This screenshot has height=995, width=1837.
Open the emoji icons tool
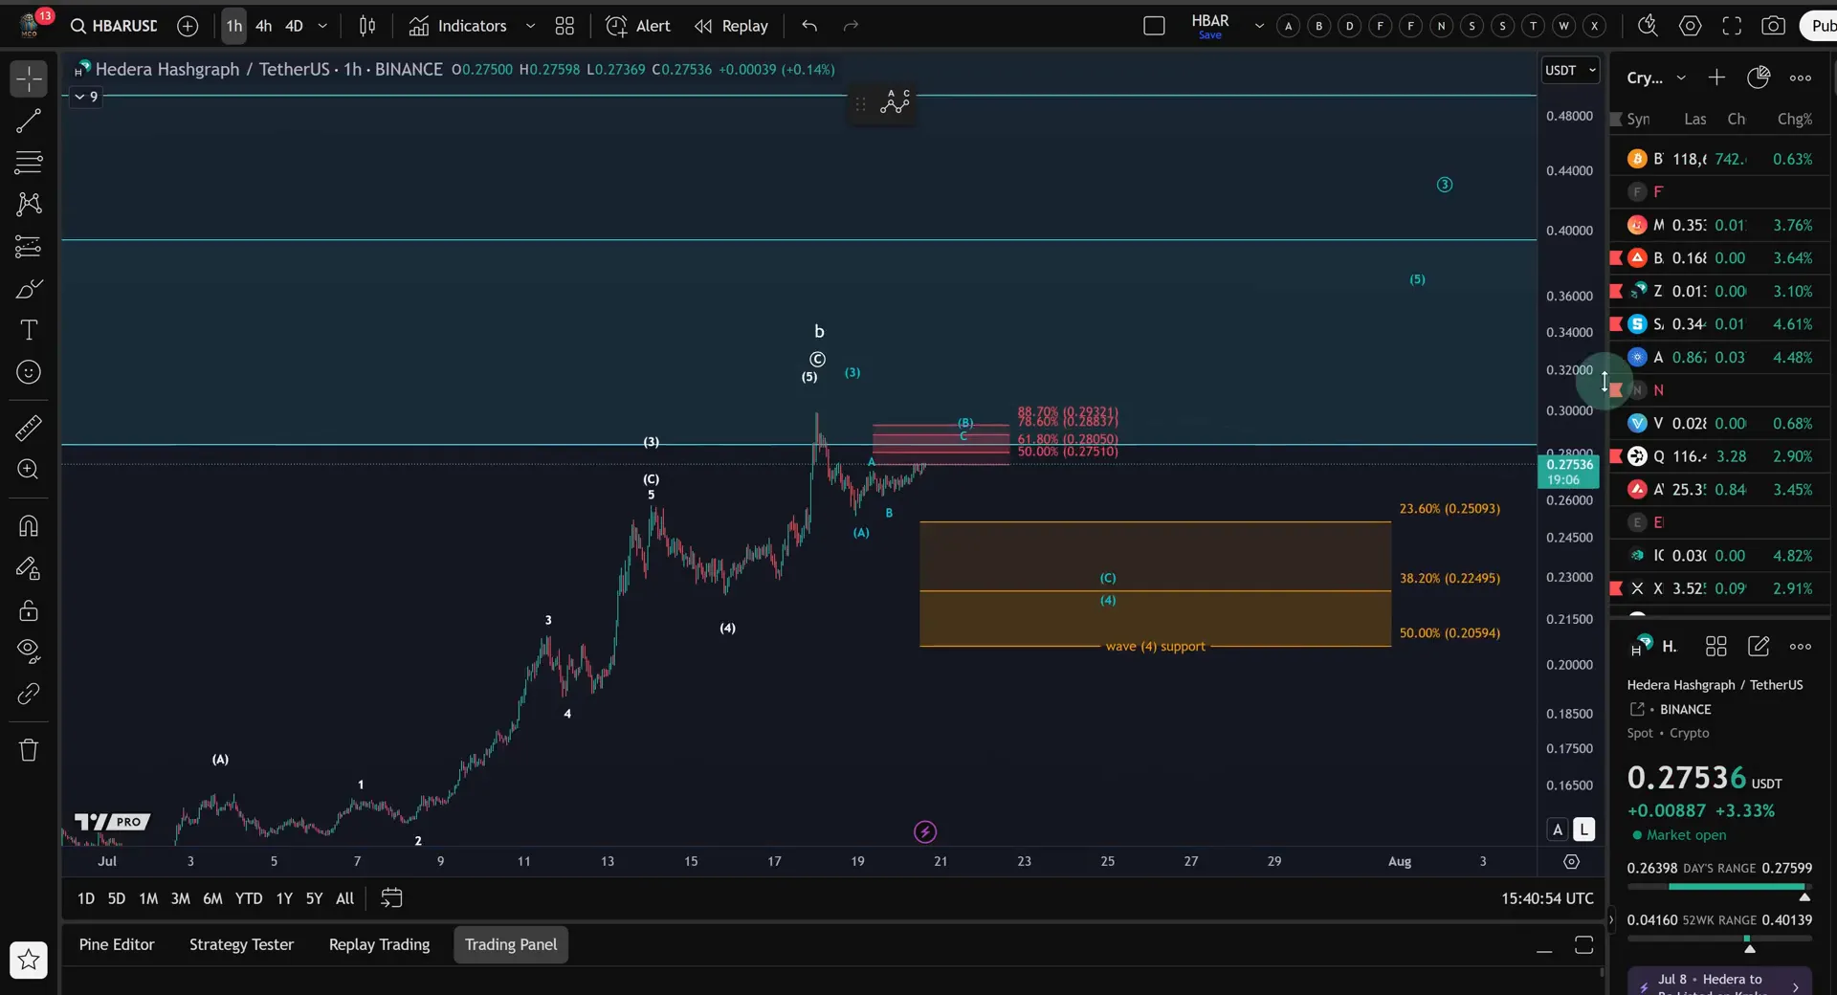pyautogui.click(x=29, y=372)
